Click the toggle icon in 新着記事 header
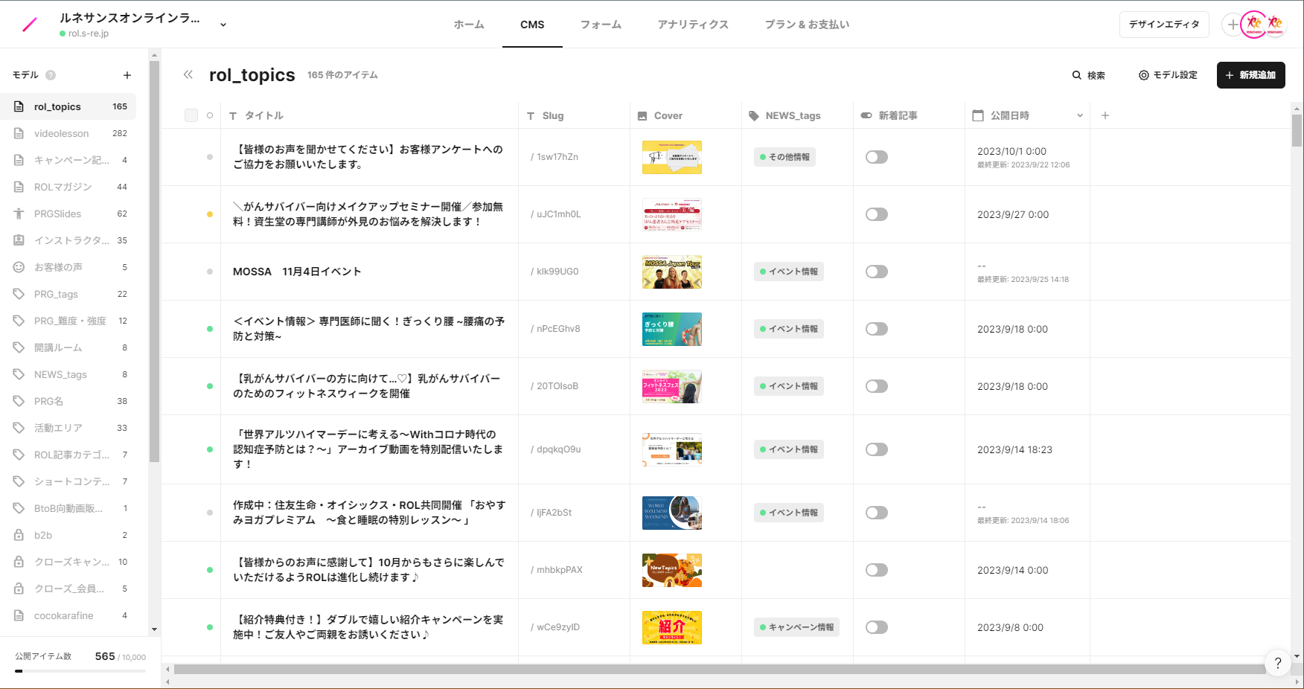1304x689 pixels. coord(866,116)
